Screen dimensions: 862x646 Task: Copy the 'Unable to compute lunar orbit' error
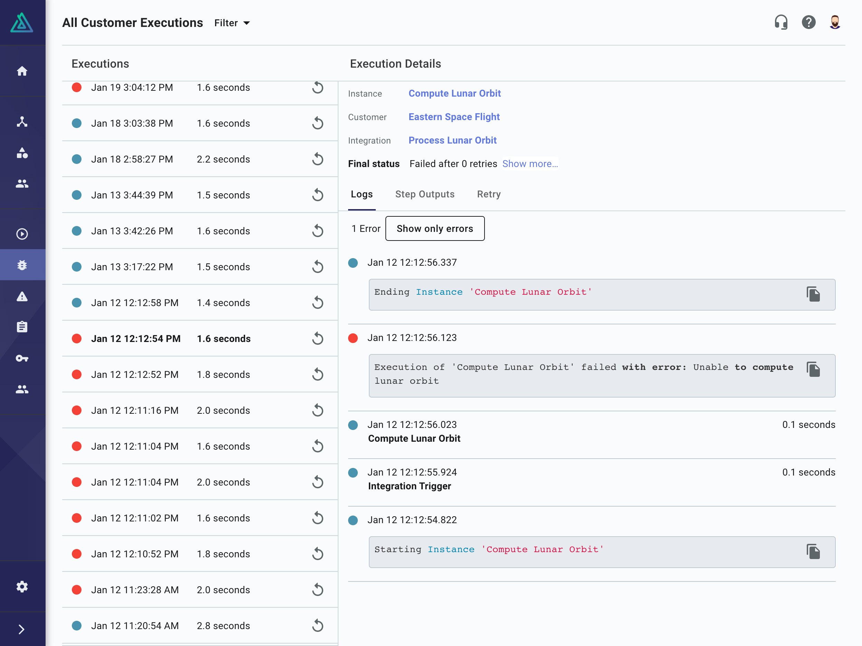pos(814,370)
